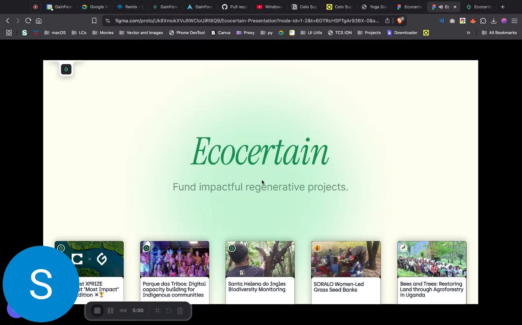522x325 pixels.
Task: Click 'Santa Helena do Ingles Biodiversity Monitoring' title
Action: [257, 287]
